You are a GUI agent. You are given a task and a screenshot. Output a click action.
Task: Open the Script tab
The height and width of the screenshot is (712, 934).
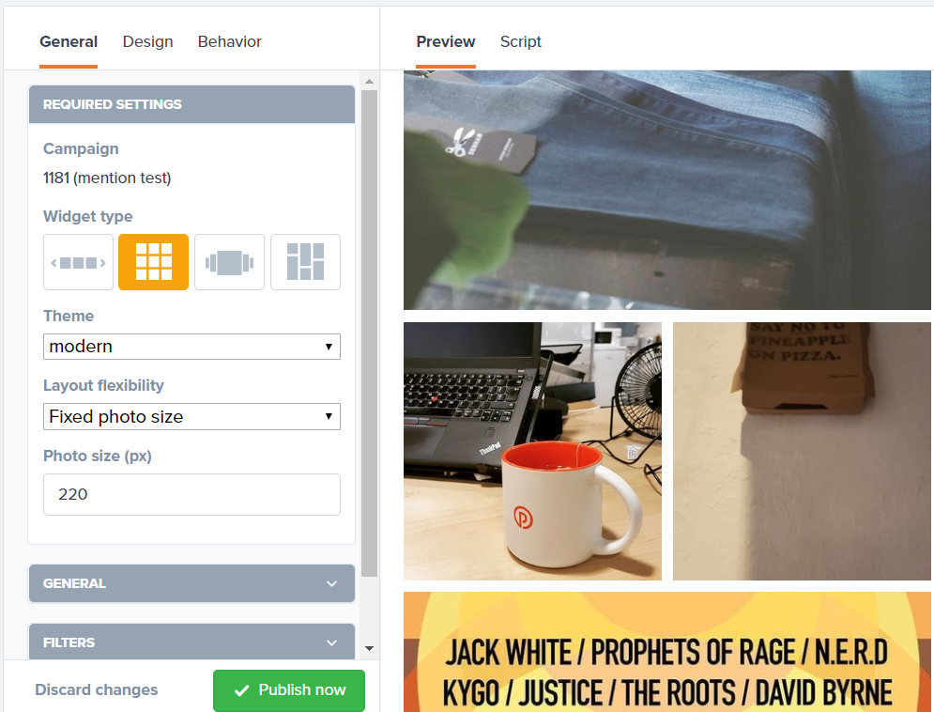[x=520, y=41]
